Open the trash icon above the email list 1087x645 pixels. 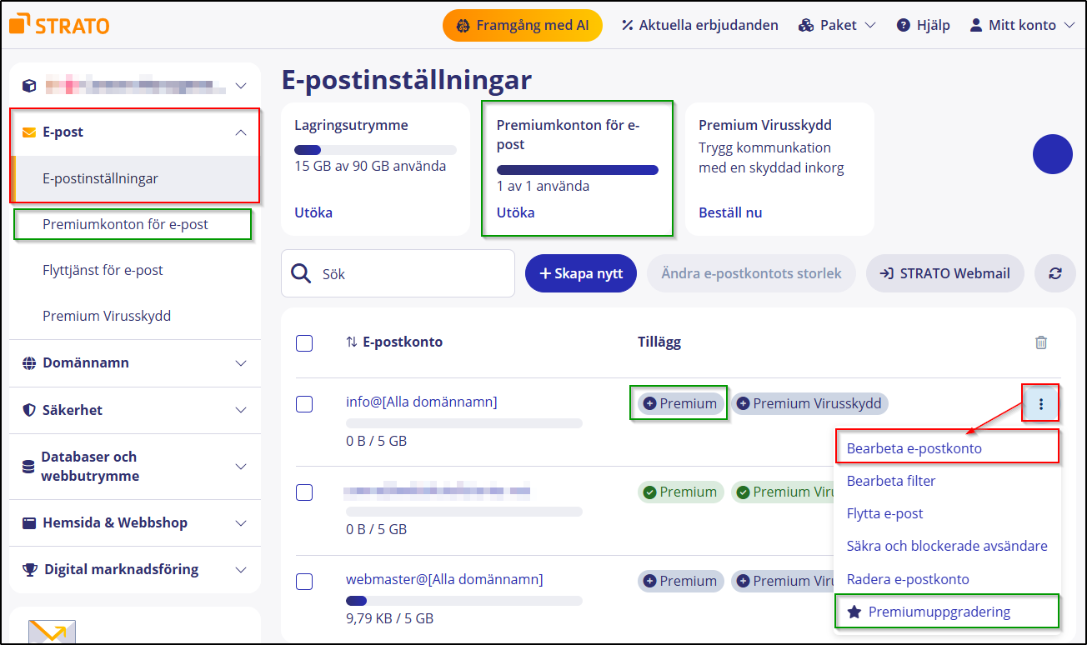click(1040, 342)
